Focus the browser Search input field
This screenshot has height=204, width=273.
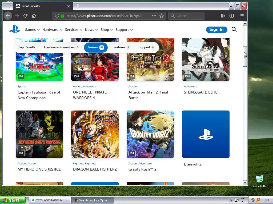click(186, 16)
